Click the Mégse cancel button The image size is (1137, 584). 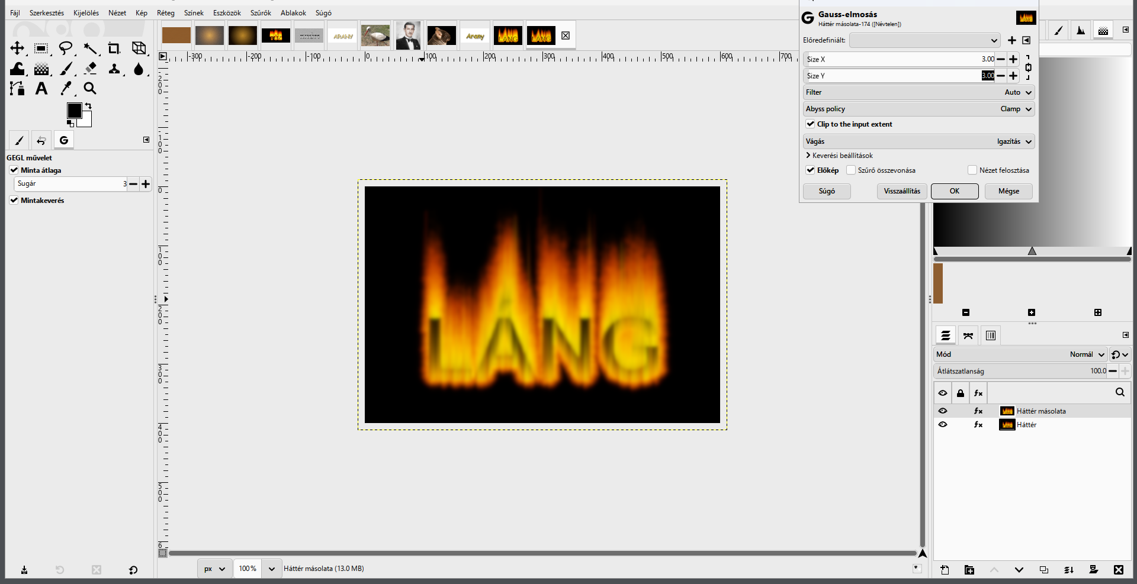(1008, 191)
